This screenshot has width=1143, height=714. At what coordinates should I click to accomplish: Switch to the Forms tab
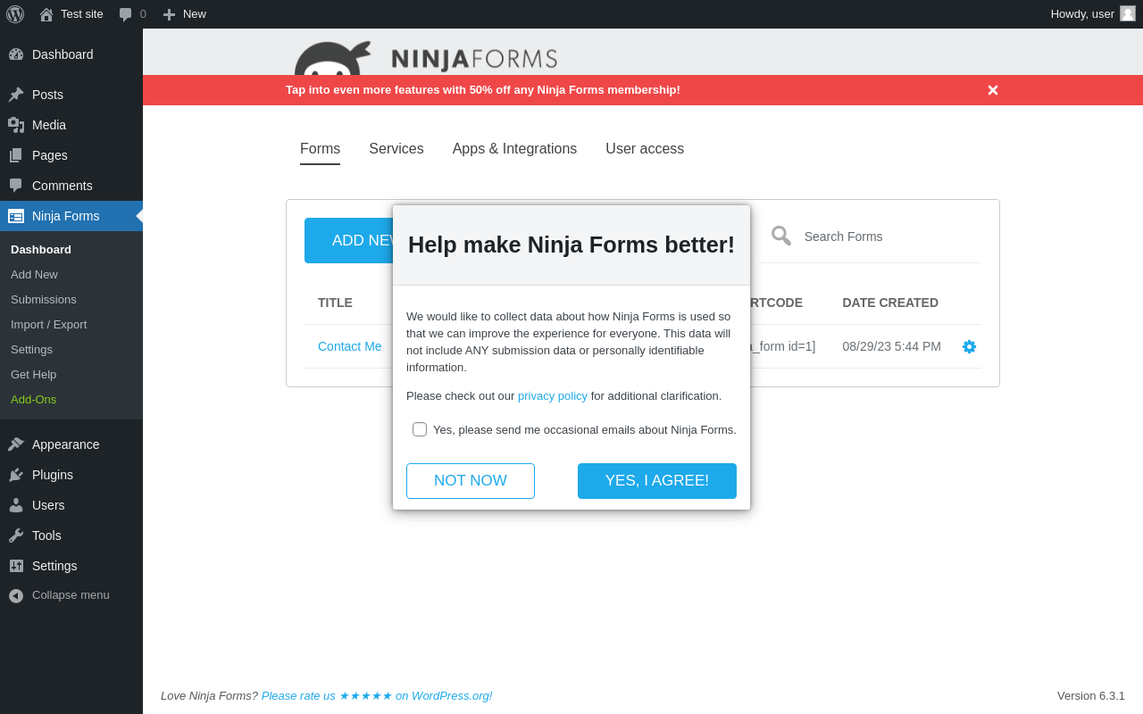(x=320, y=149)
